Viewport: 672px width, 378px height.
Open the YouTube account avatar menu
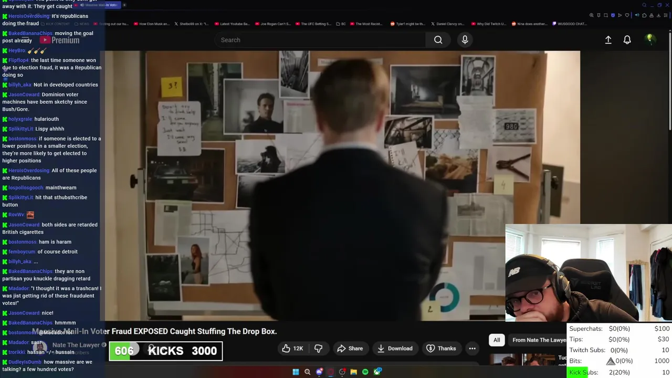pos(650,39)
